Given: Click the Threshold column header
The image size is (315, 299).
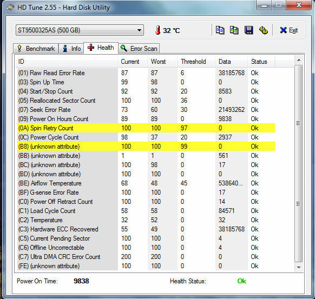Looking at the screenshot, I should click(196, 62).
